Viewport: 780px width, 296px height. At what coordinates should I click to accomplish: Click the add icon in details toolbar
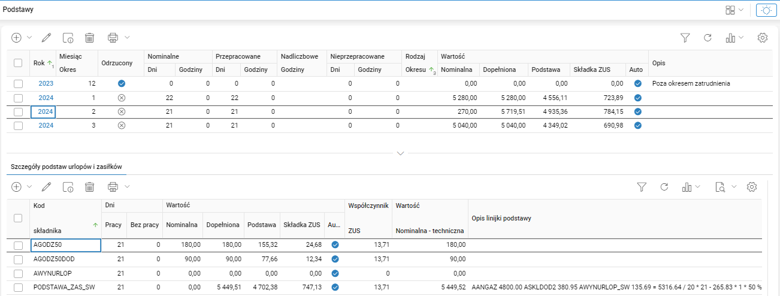pyautogui.click(x=17, y=187)
